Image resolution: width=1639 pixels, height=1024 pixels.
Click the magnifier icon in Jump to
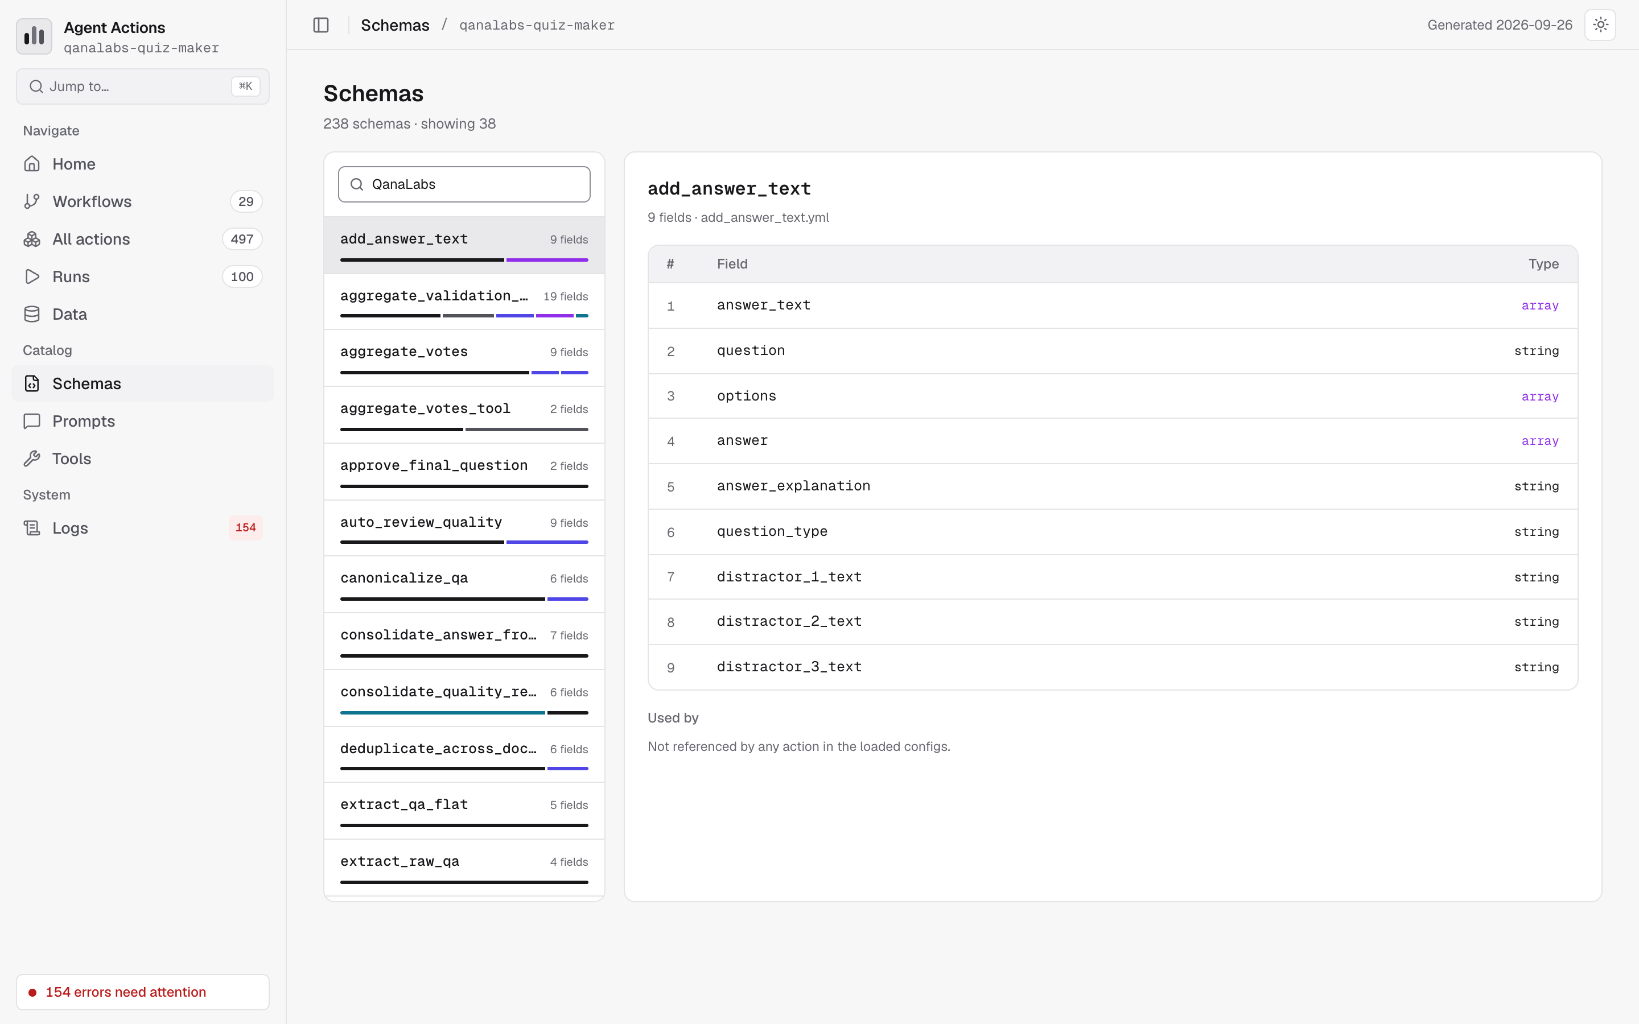(36, 86)
